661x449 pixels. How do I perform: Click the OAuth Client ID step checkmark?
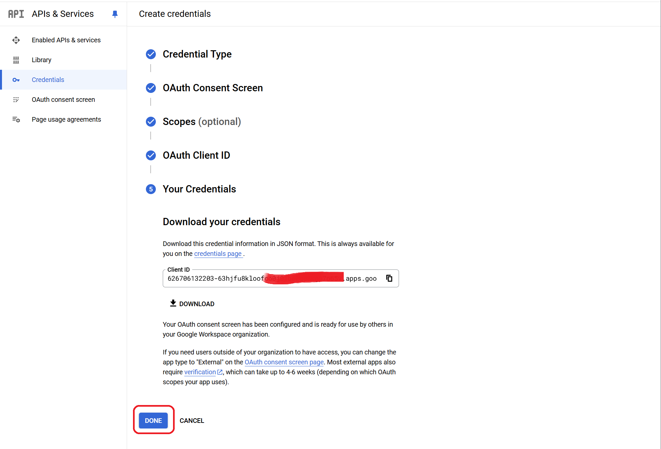(x=151, y=155)
